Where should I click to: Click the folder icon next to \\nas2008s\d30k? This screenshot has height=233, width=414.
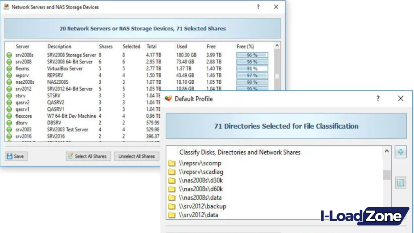pos(173,180)
